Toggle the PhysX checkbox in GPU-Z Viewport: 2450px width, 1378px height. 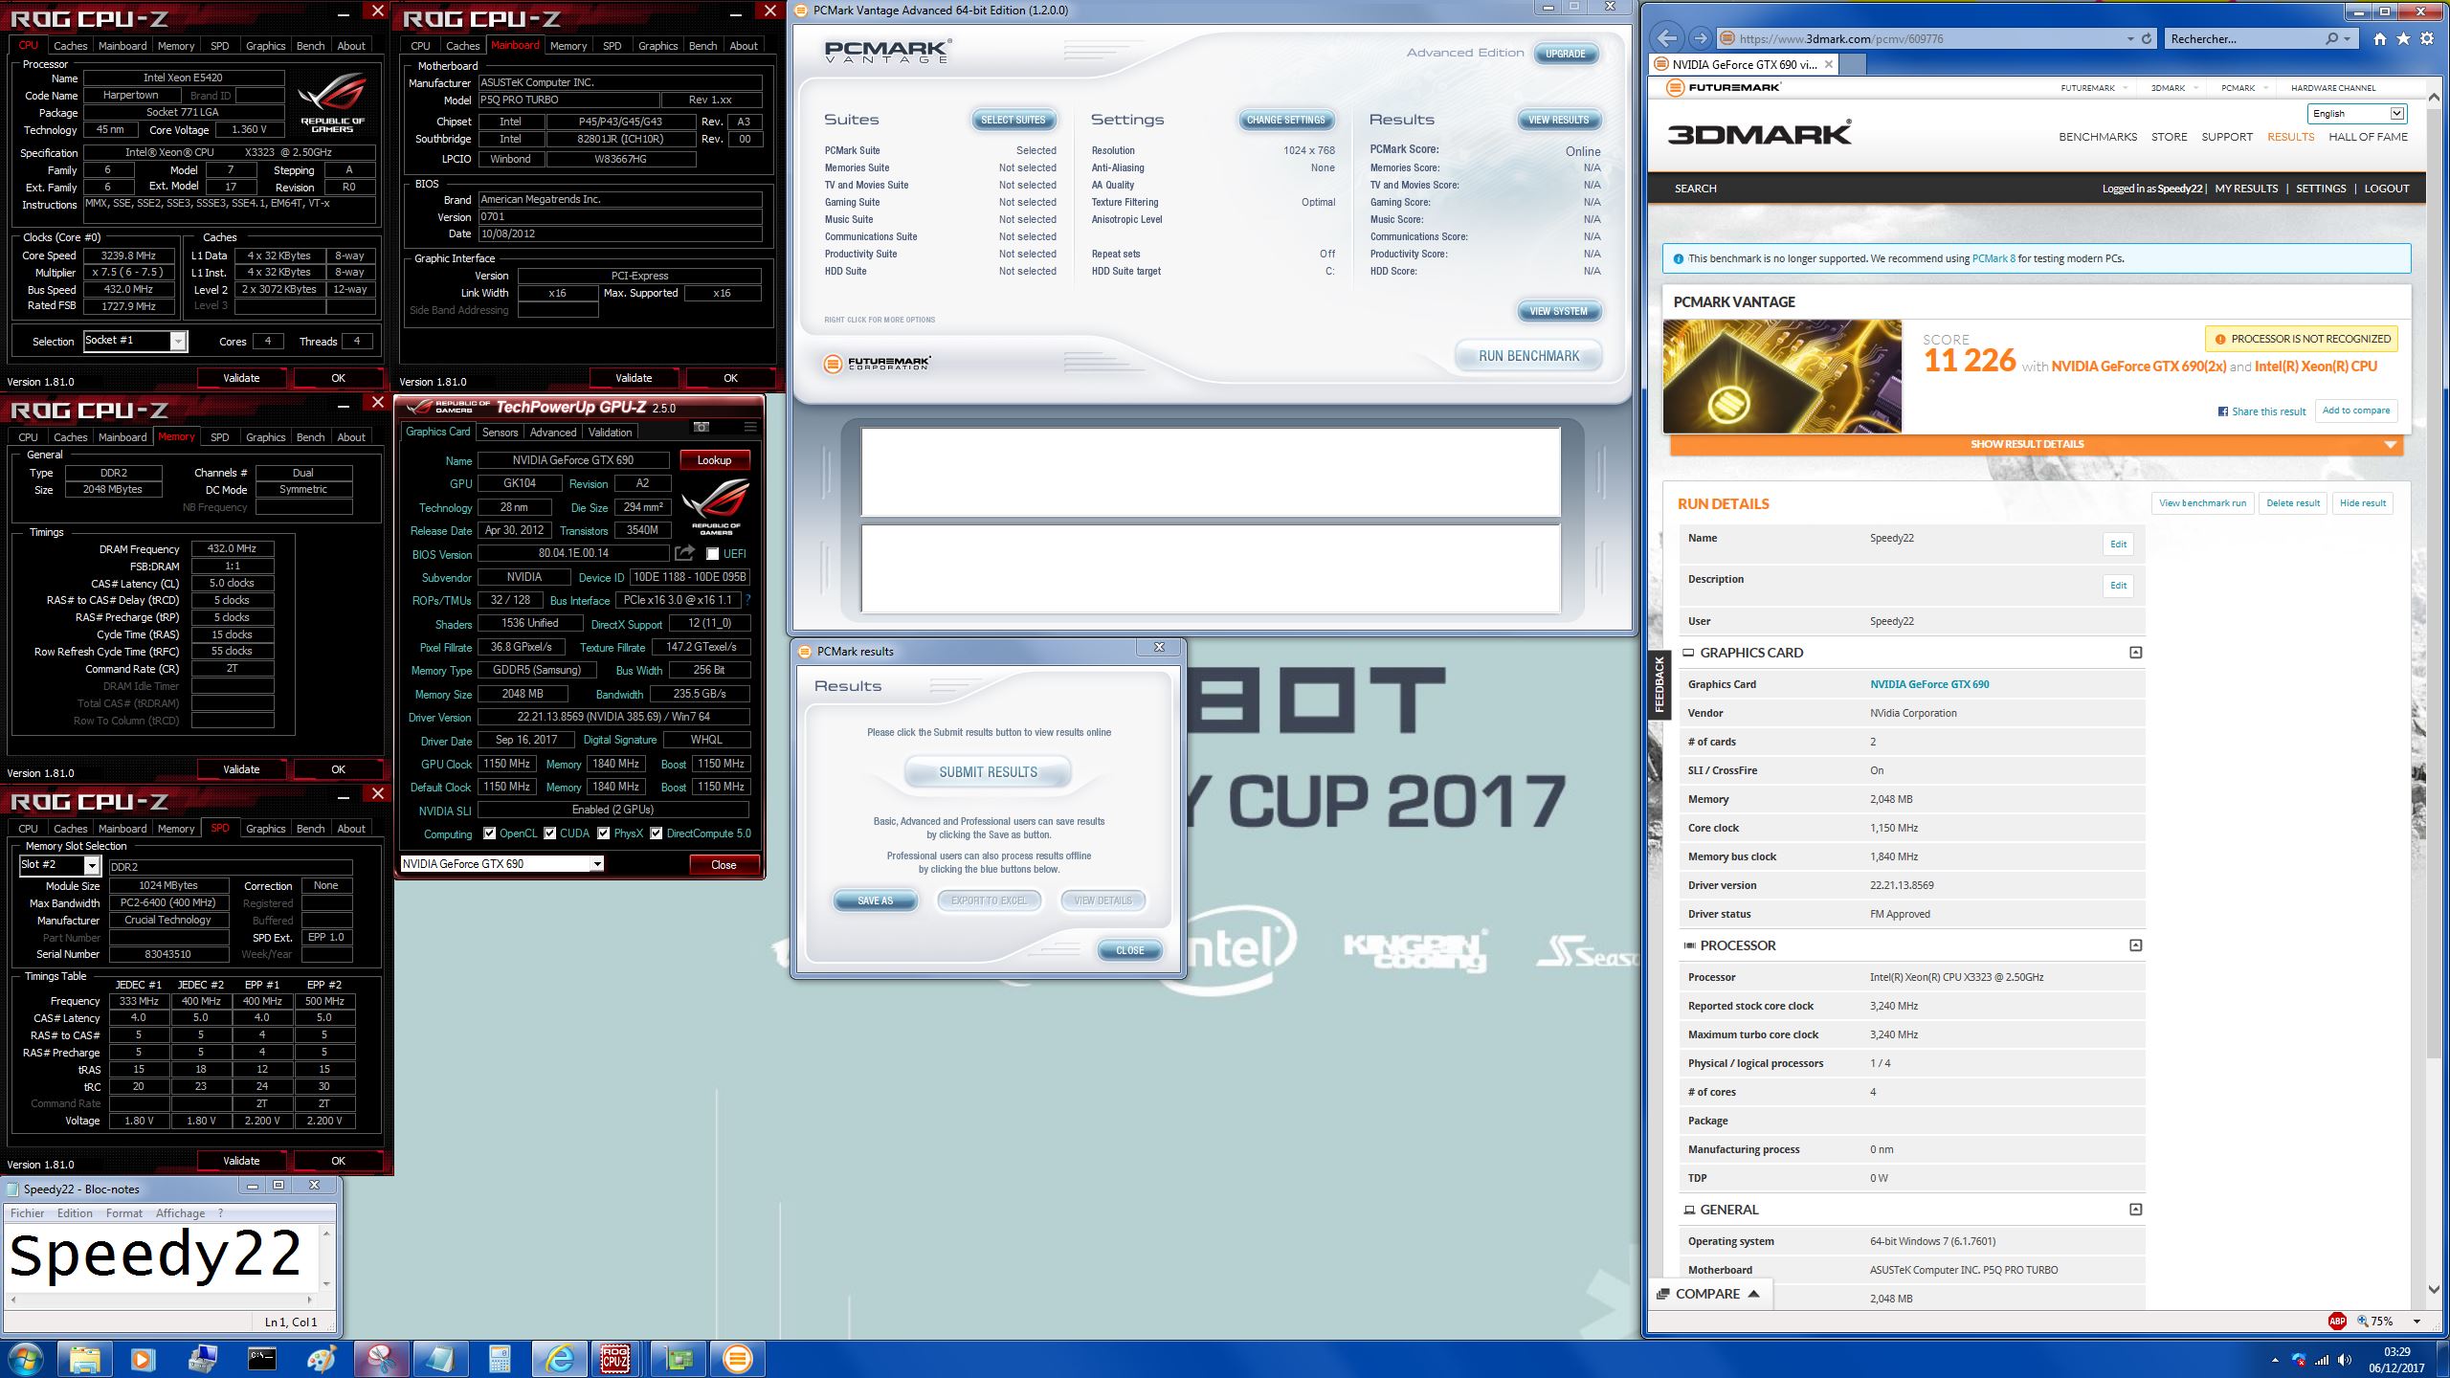(x=603, y=833)
